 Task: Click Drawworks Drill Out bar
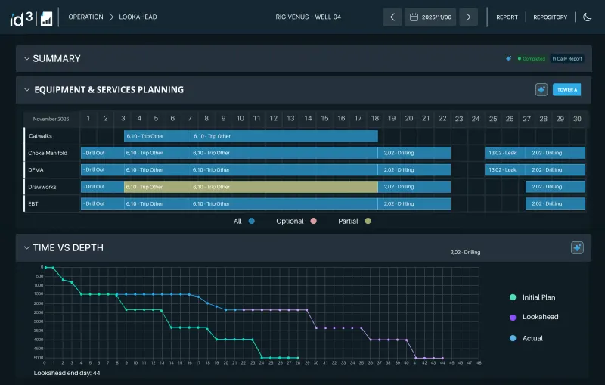(103, 187)
